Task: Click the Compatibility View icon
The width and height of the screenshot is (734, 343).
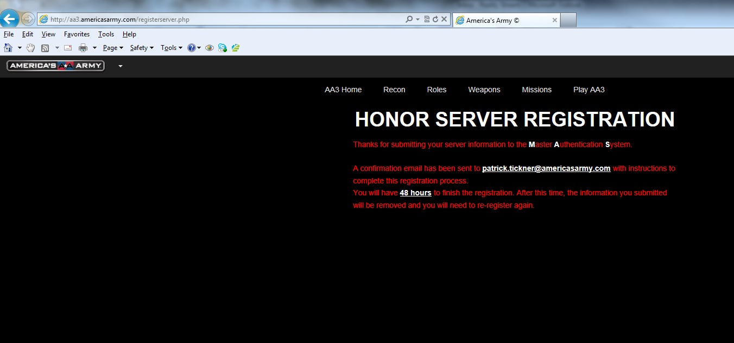Action: (x=427, y=20)
